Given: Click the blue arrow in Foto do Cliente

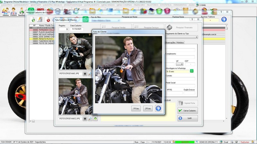Looking at the screenshot, I should [x=158, y=108].
